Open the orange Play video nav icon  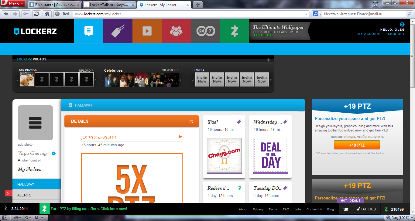[x=147, y=31]
